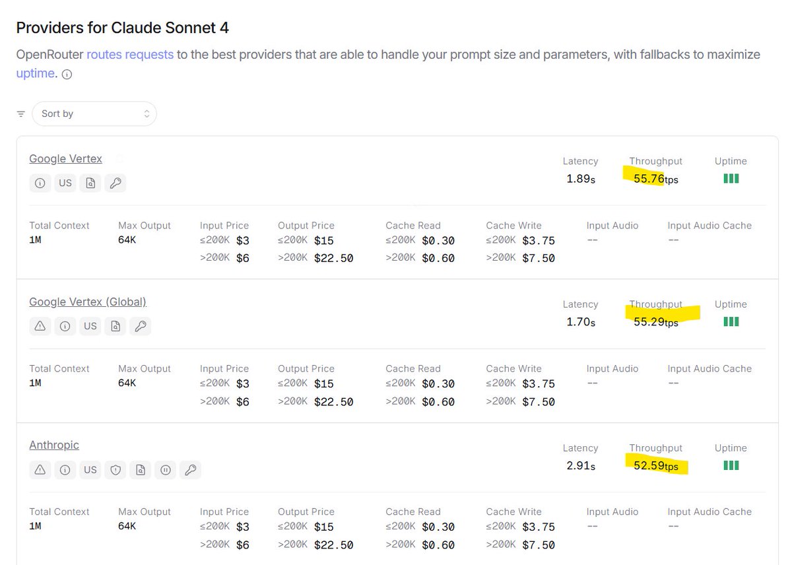Image resolution: width=792 pixels, height=565 pixels.
Task: Click the Anthropic $0.30 cache read price
Action: click(x=438, y=527)
